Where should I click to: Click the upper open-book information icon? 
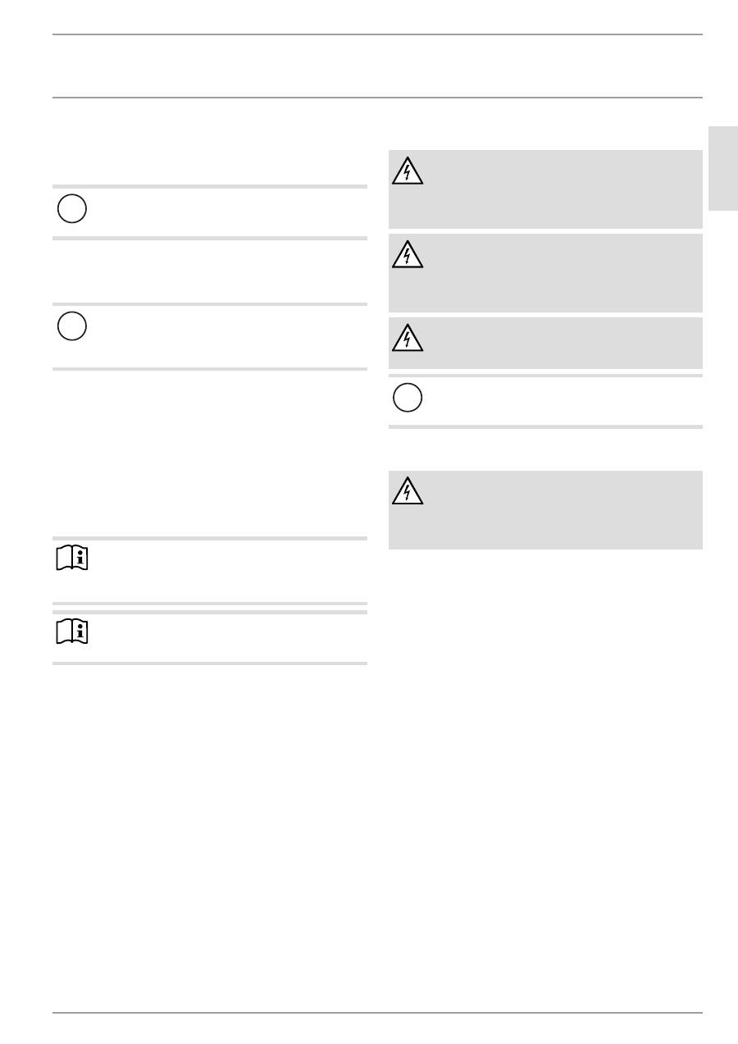(72, 559)
